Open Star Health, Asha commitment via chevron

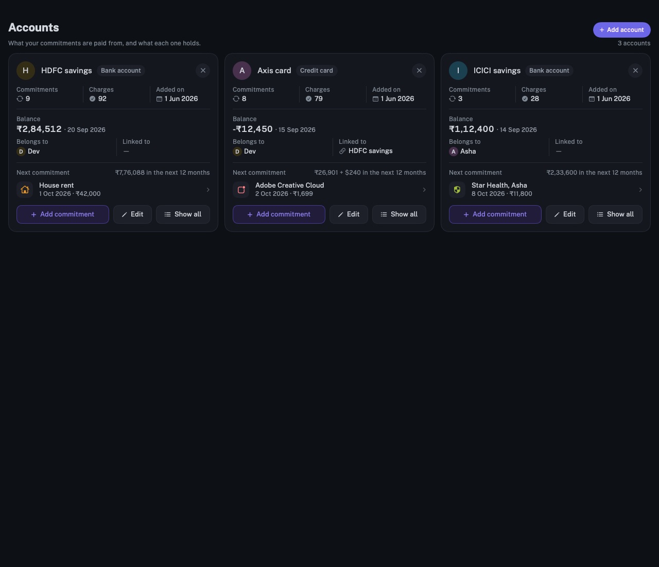[640, 190]
